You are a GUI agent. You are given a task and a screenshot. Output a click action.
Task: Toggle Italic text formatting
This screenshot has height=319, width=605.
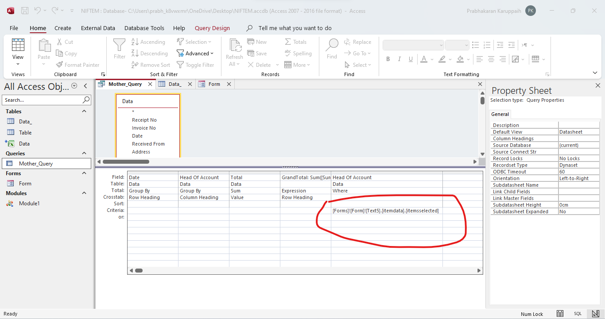pos(399,58)
